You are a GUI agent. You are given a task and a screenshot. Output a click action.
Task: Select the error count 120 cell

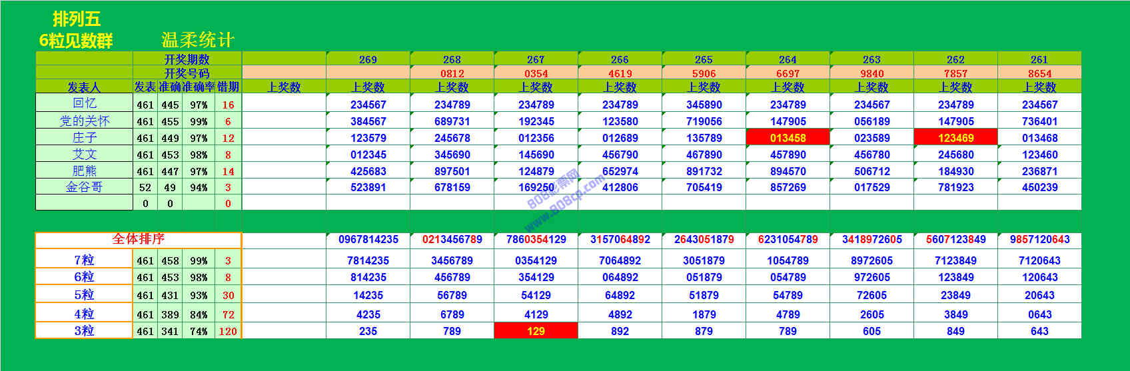pos(228,331)
